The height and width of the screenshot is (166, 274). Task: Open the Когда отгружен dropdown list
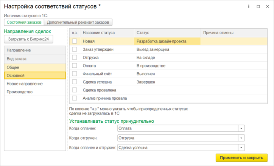point(241,138)
